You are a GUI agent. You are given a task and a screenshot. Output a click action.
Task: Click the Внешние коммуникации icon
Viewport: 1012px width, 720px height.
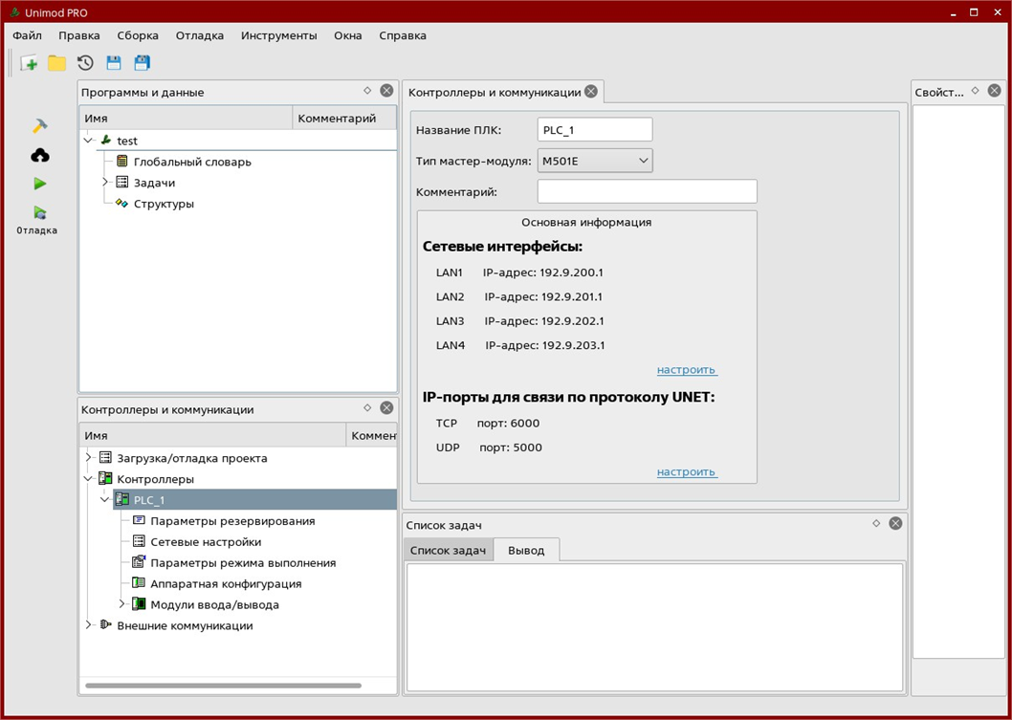pyautogui.click(x=106, y=625)
